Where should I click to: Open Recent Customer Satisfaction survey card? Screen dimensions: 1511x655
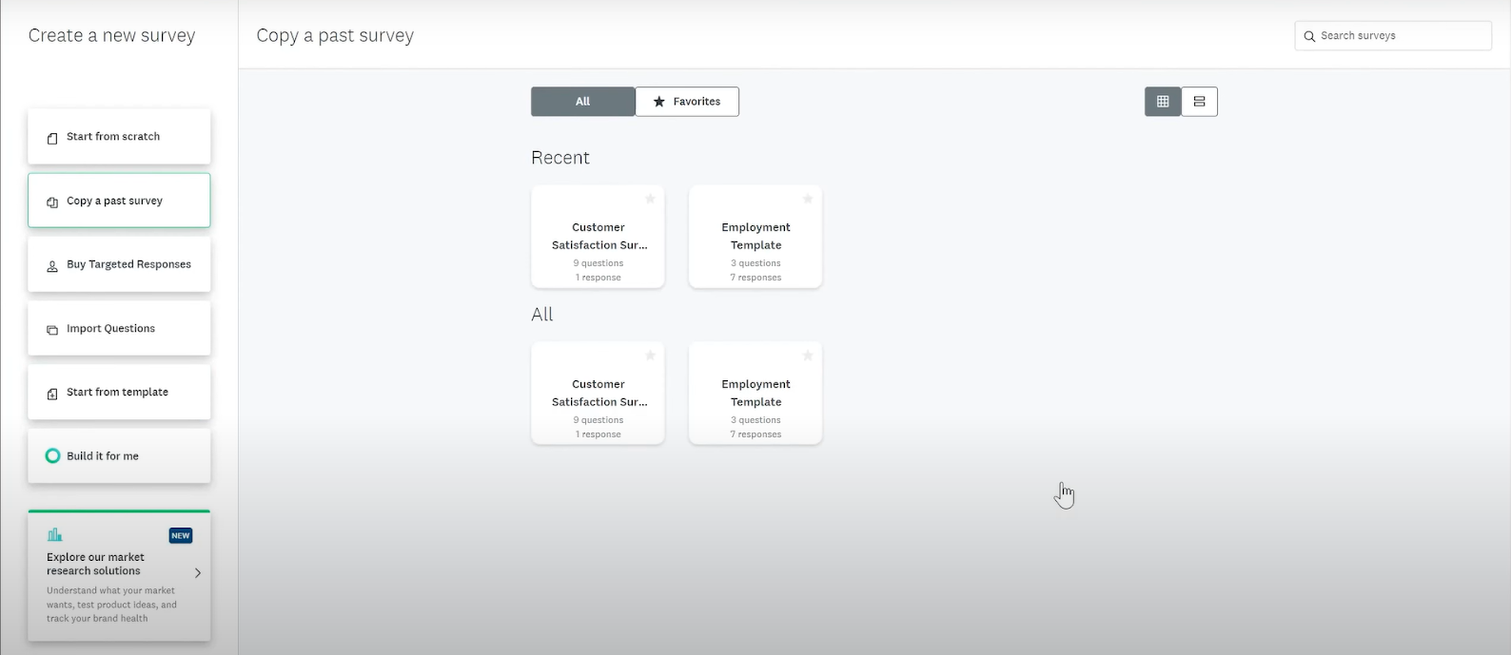(598, 237)
